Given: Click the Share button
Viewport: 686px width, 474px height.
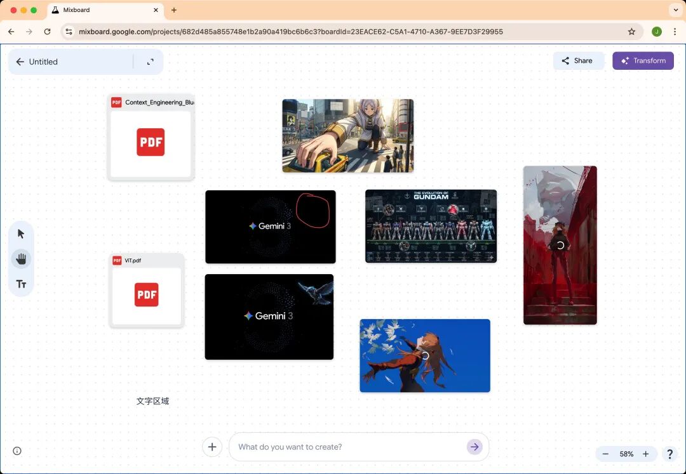Looking at the screenshot, I should click(577, 61).
